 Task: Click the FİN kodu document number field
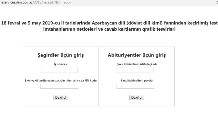pyautogui.click(x=59, y=86)
